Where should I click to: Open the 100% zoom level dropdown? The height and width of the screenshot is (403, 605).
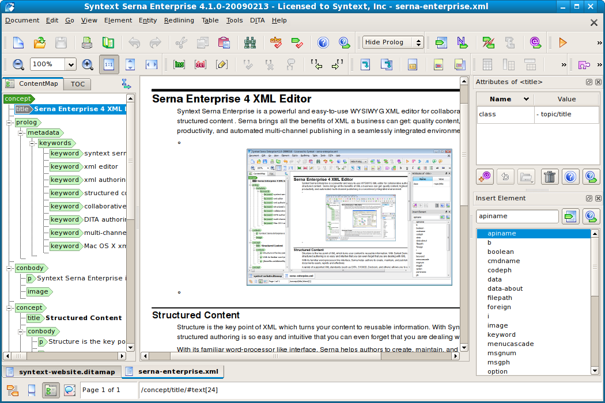71,64
